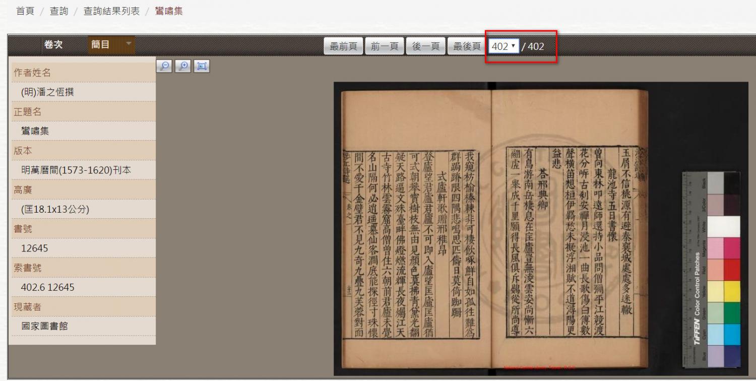
Task: Click the white patch on Tiffen chart
Action: [724, 226]
